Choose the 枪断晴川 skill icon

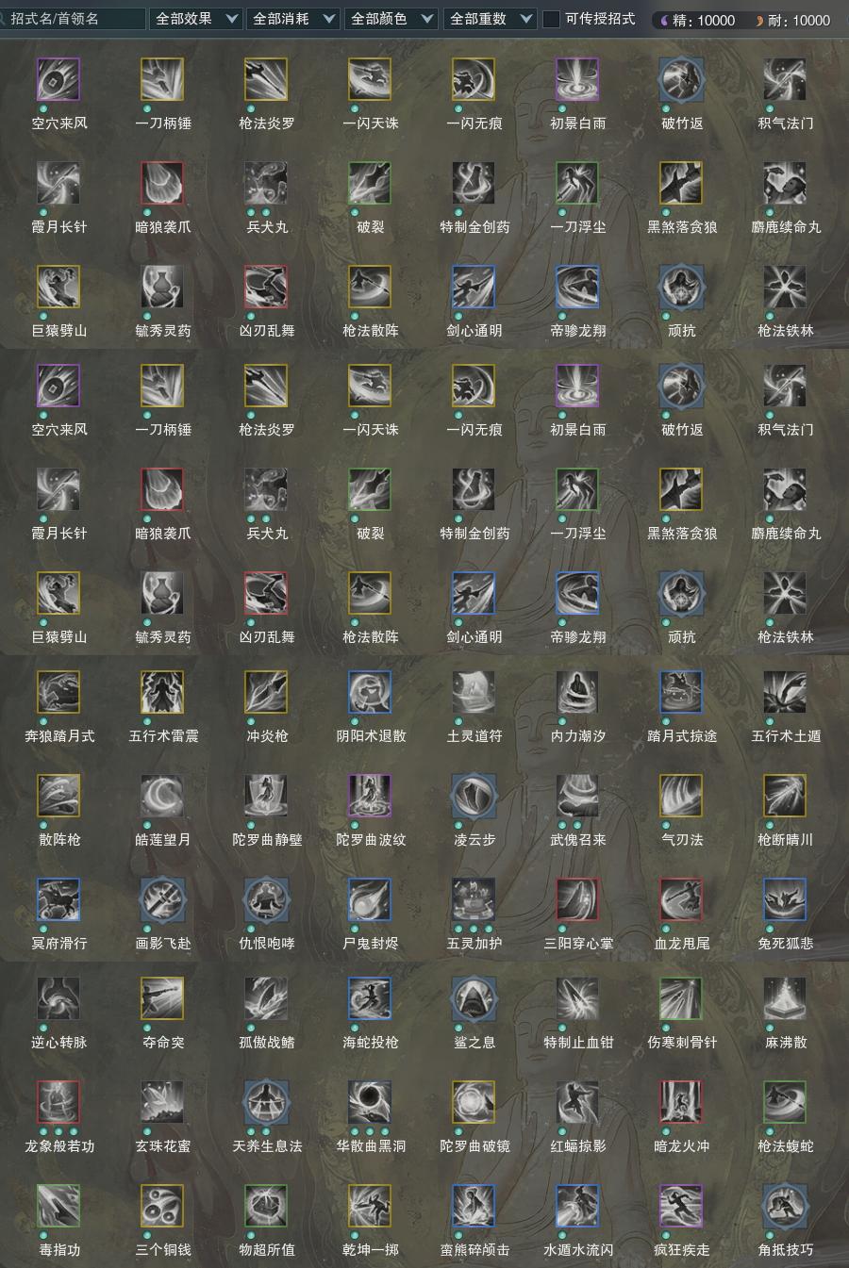point(785,796)
